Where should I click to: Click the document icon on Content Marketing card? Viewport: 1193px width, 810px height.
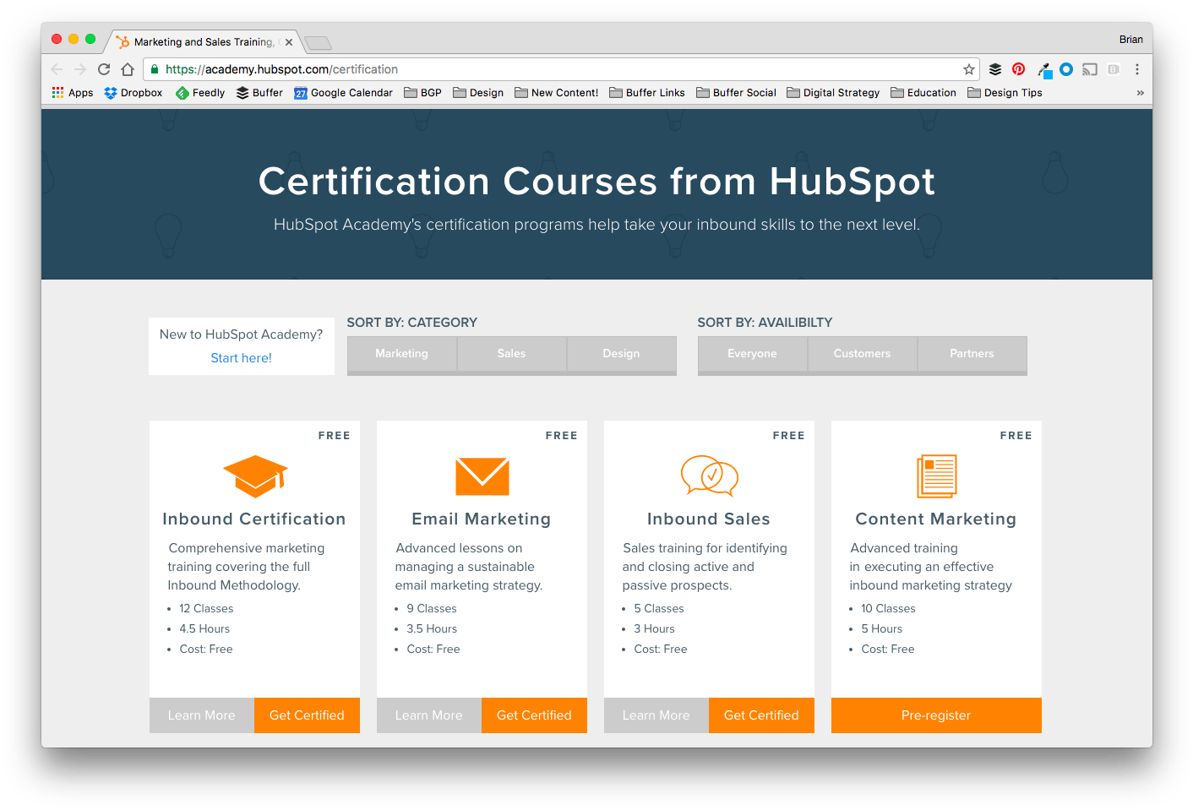(x=936, y=476)
